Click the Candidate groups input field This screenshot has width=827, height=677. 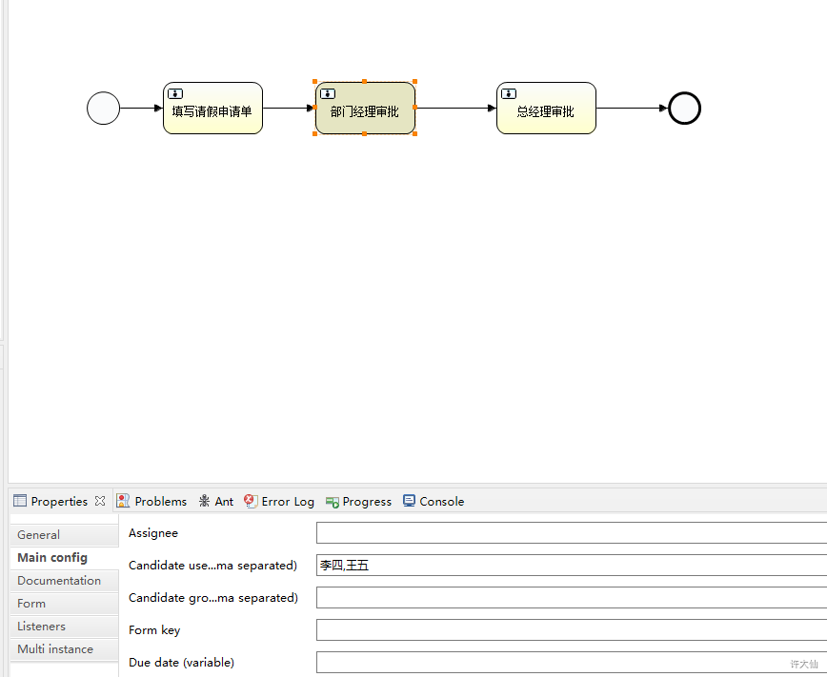pos(572,597)
